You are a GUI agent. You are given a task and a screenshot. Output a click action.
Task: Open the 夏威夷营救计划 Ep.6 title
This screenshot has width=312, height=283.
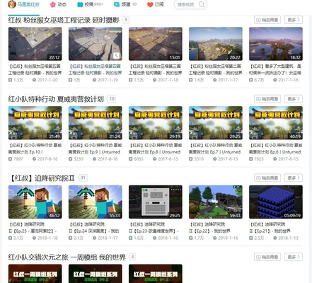pos(276,149)
